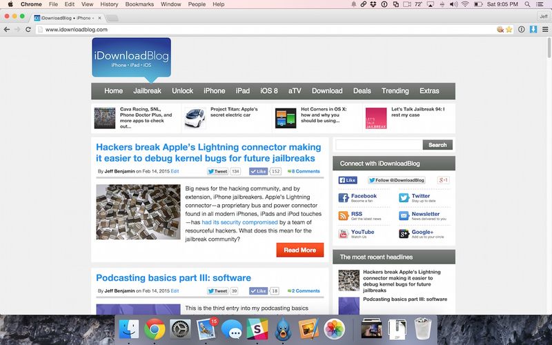Open Tweetbot bird icon in Dock
This screenshot has width=552, height=345.
tap(283, 329)
